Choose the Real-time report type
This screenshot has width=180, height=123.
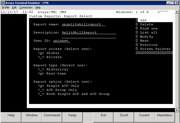(x=40, y=74)
